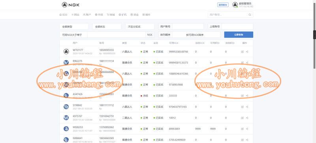Viewport: 316px width, 143px height.
Task: Click the login-as icon for user M506353
Action: 247,129
